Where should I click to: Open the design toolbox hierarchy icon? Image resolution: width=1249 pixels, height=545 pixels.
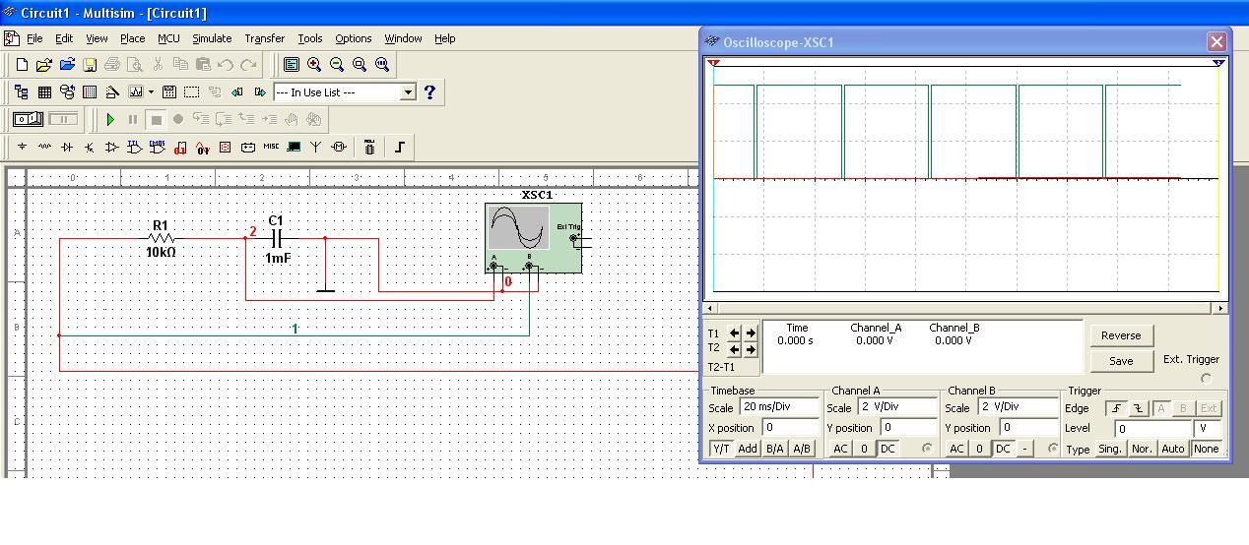22,92
